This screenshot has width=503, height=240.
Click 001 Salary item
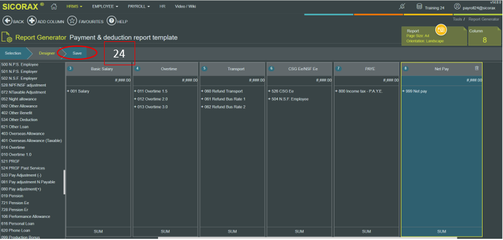click(78, 91)
